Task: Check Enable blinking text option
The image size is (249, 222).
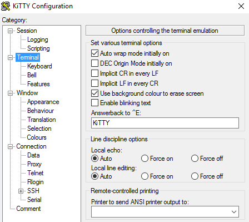Action: pos(94,103)
